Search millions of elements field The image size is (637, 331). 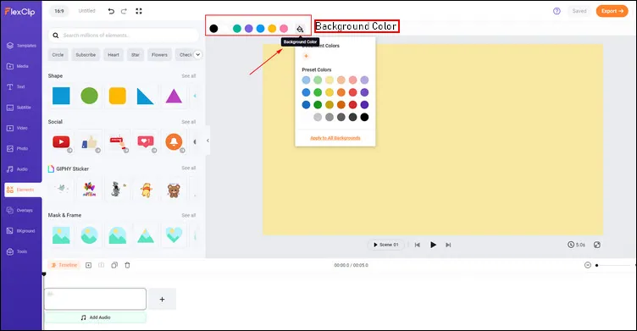coord(124,36)
